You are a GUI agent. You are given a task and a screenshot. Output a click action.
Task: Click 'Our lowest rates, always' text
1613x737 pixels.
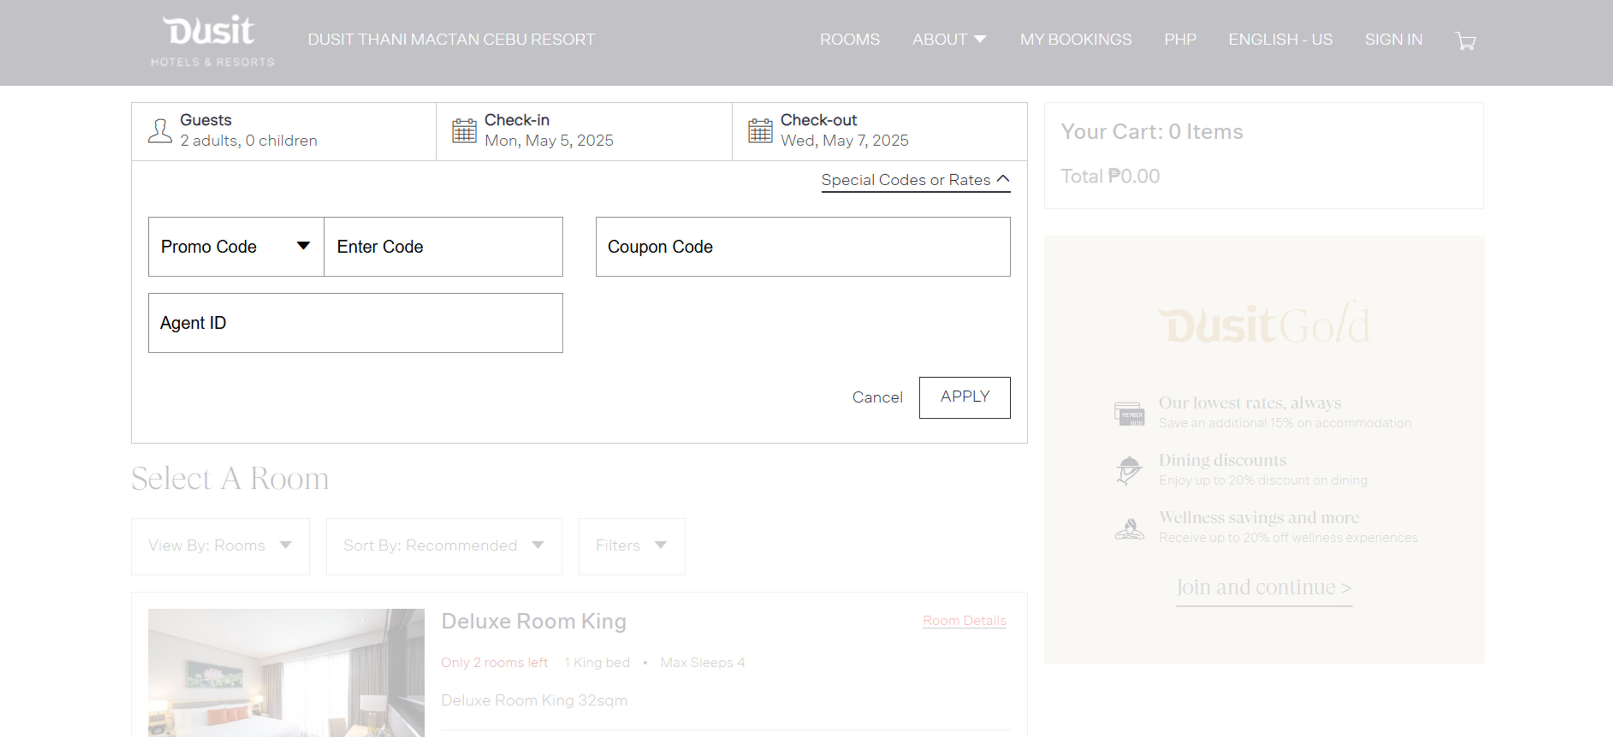pyautogui.click(x=1249, y=403)
